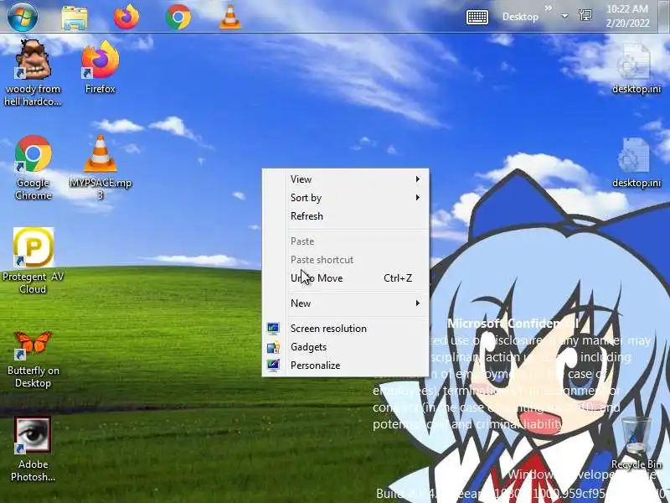Select the woody from hell shortcut
670x503 pixels.
point(33,73)
